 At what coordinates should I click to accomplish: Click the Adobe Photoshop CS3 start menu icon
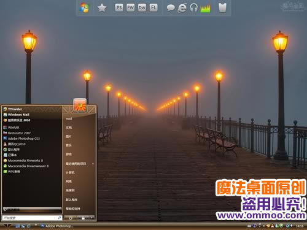5,139
